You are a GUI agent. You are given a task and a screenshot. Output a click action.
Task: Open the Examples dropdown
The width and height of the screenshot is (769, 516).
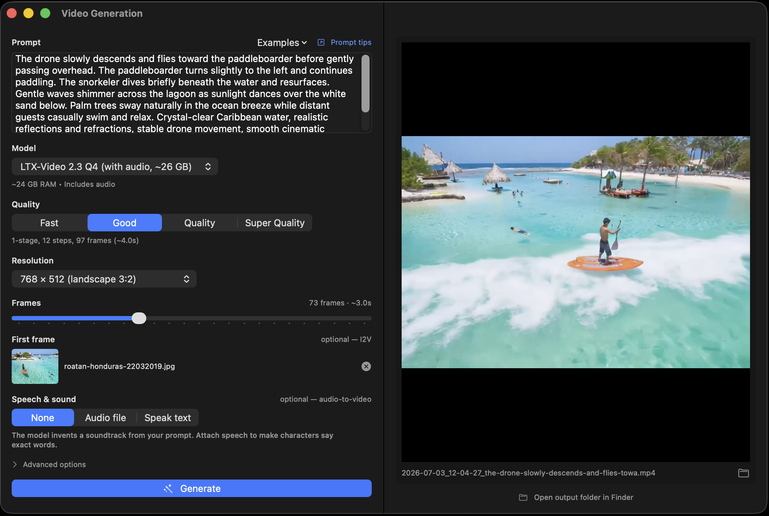pyautogui.click(x=282, y=43)
